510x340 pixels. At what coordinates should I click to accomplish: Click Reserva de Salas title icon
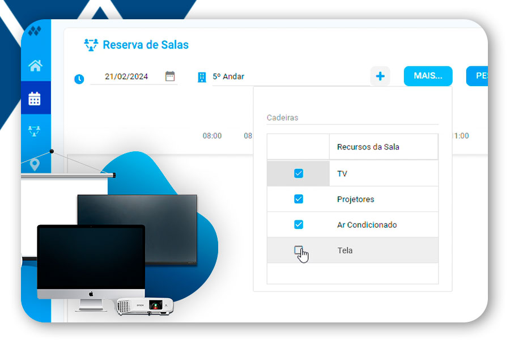[x=91, y=45]
